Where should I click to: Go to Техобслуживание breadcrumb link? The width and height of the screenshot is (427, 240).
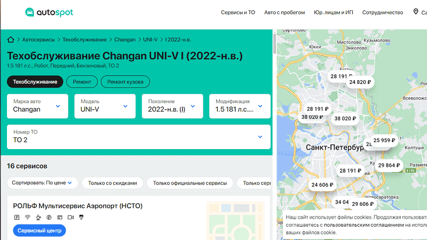(x=84, y=40)
